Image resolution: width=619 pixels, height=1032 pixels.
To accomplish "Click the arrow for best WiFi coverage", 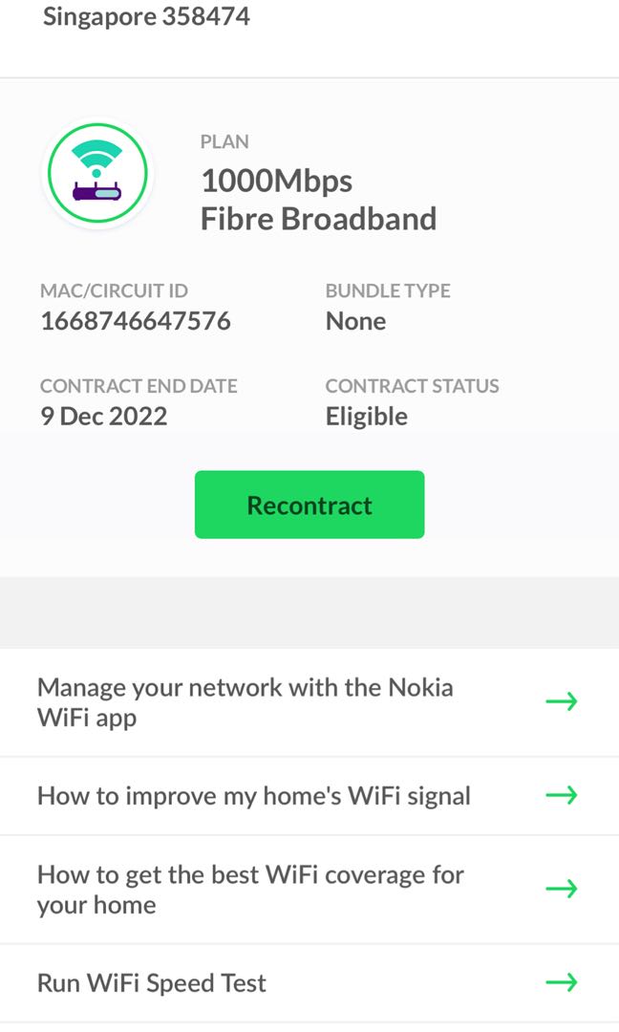I will tap(563, 889).
